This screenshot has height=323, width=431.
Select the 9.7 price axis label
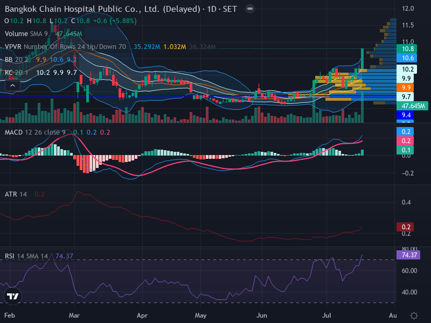coord(405,97)
